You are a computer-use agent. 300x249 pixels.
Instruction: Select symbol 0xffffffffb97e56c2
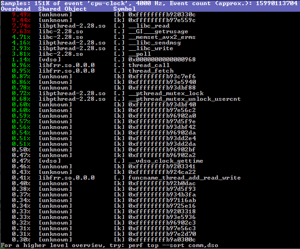point(162,110)
